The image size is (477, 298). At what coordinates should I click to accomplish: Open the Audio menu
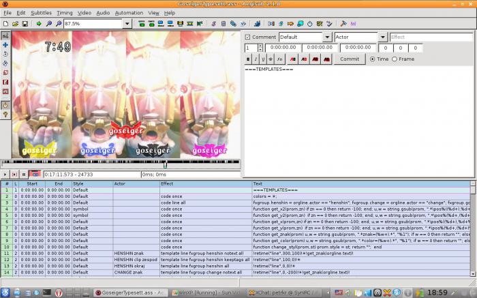click(x=103, y=13)
